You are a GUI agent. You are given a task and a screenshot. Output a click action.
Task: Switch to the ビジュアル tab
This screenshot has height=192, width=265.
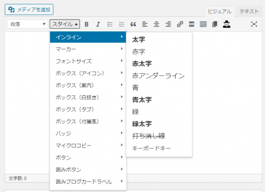click(219, 12)
